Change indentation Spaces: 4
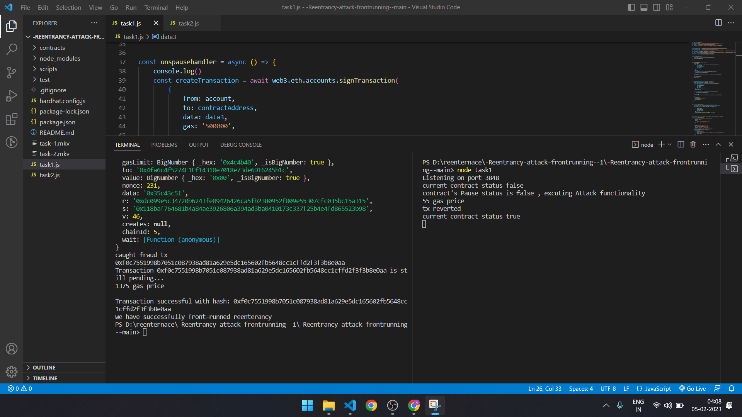This screenshot has height=417, width=742. [581, 388]
